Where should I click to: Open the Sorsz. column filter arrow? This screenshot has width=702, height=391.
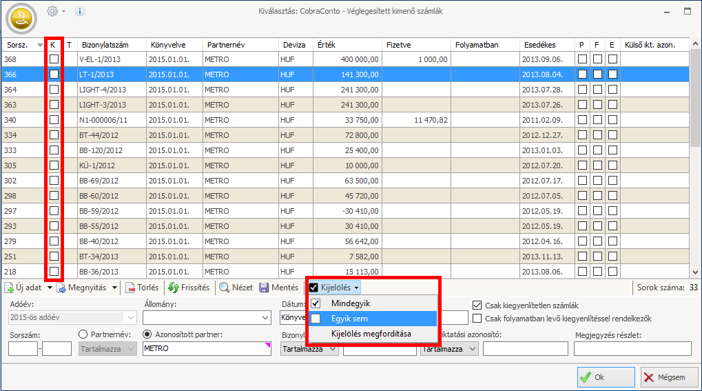point(40,45)
